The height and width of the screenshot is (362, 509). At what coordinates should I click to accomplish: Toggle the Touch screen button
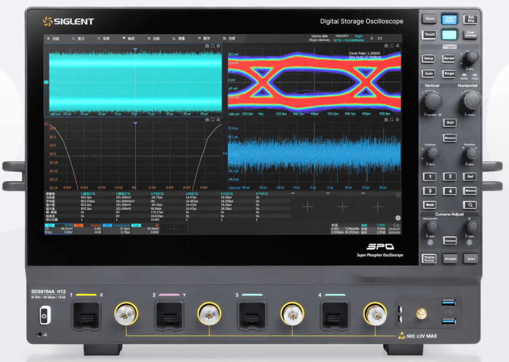tap(429, 35)
